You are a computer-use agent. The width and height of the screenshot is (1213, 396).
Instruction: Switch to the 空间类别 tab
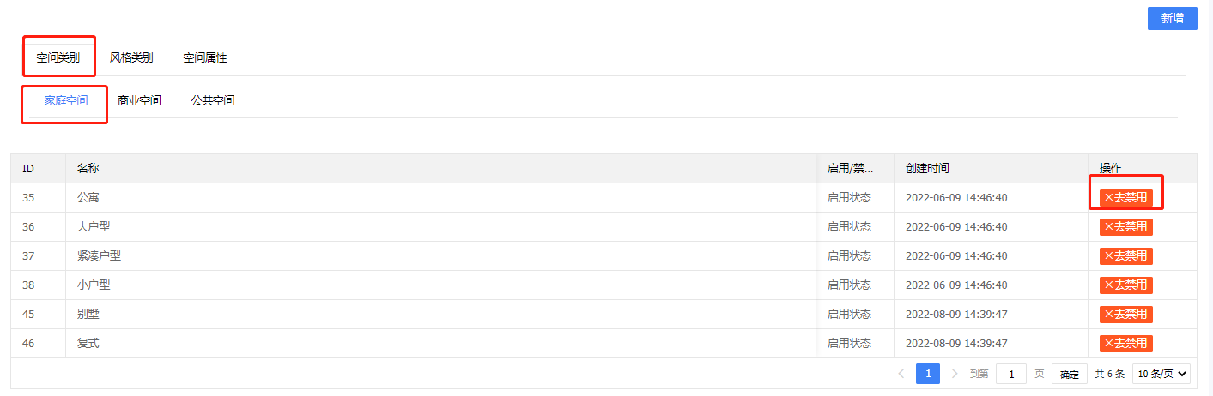[x=58, y=58]
